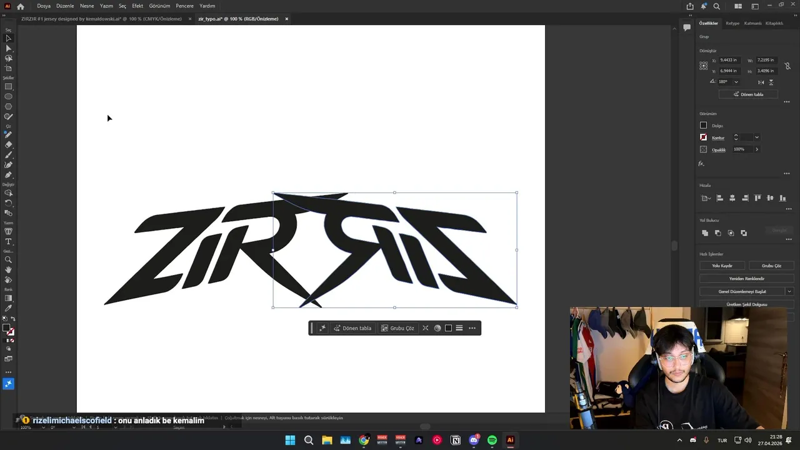800x450 pixels.
Task: Click the Yolu Kaydır button
Action: pyautogui.click(x=722, y=266)
